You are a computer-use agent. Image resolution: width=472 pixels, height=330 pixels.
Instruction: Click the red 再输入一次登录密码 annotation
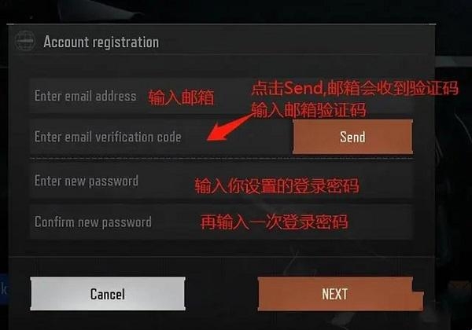(x=275, y=222)
